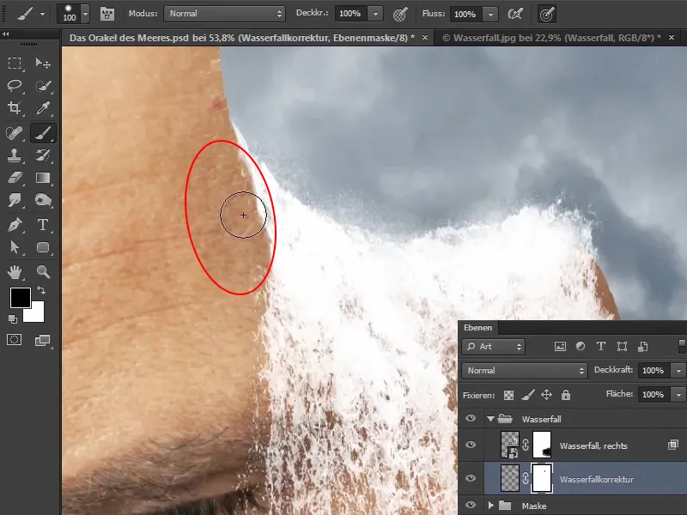Open the brush preset picker dropdown

tap(85, 14)
